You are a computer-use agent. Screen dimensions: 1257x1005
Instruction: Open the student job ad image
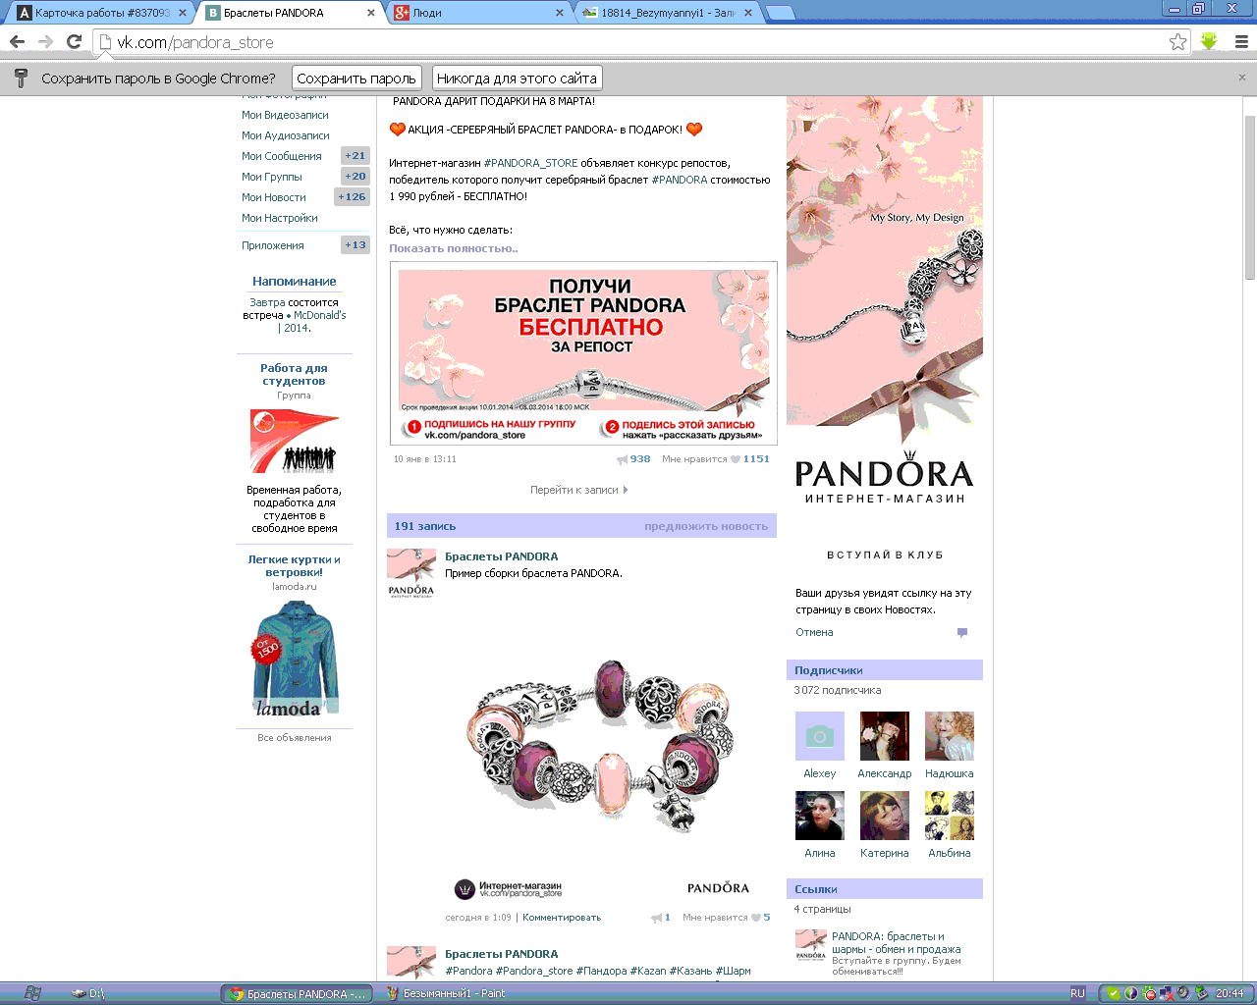click(295, 442)
